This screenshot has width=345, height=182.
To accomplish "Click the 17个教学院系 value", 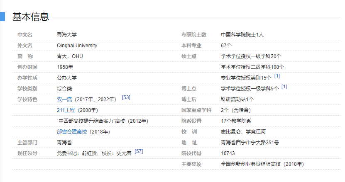I will click(x=236, y=121).
